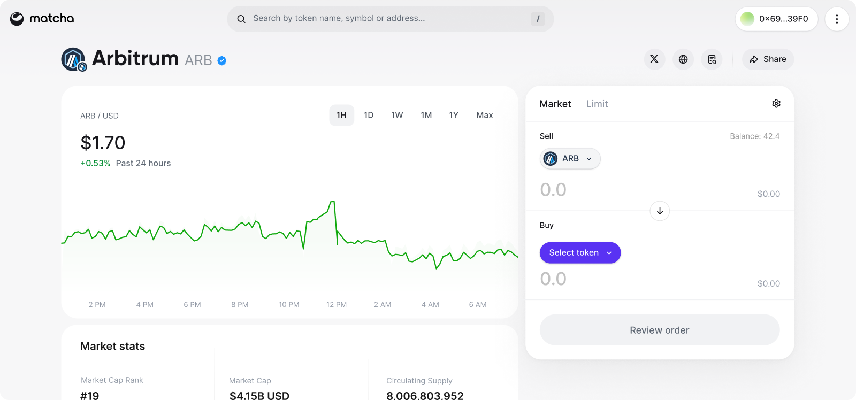Select the 1D chart range
This screenshot has height=400, width=856.
369,115
